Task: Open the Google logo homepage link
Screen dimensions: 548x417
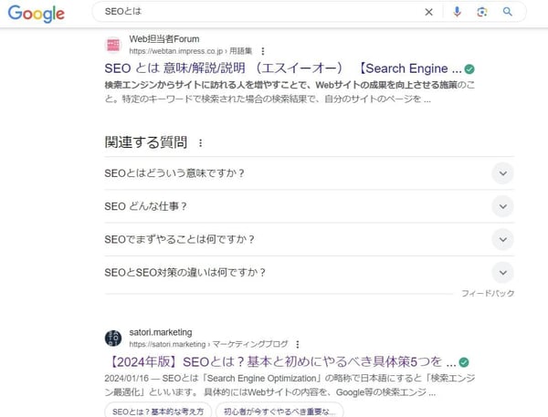Action: 37,14
